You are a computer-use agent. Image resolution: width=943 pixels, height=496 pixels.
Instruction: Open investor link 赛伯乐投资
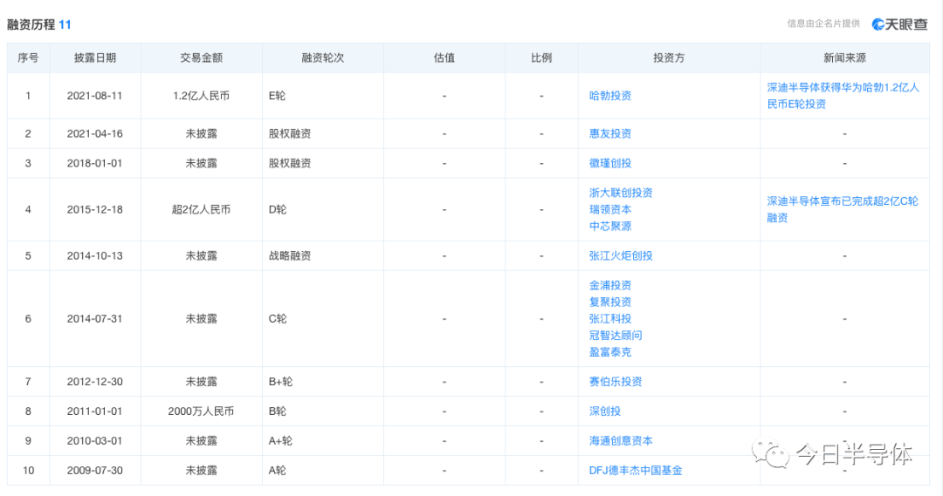pyautogui.click(x=616, y=382)
